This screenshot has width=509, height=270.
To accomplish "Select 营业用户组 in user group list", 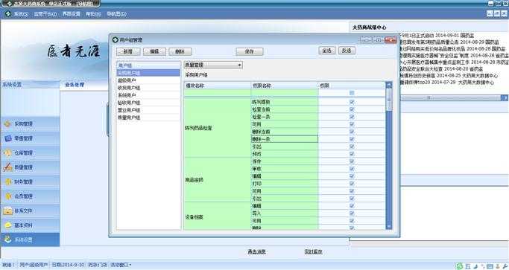I will click(148, 110).
